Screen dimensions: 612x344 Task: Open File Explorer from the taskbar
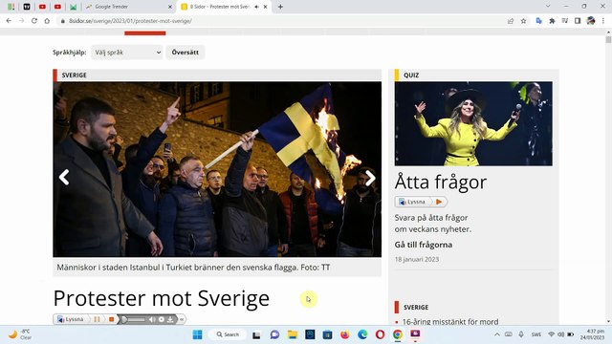click(x=293, y=334)
